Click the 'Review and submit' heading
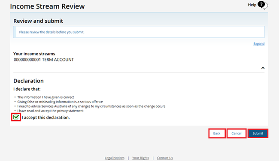This screenshot has height=161, width=279. 38,21
